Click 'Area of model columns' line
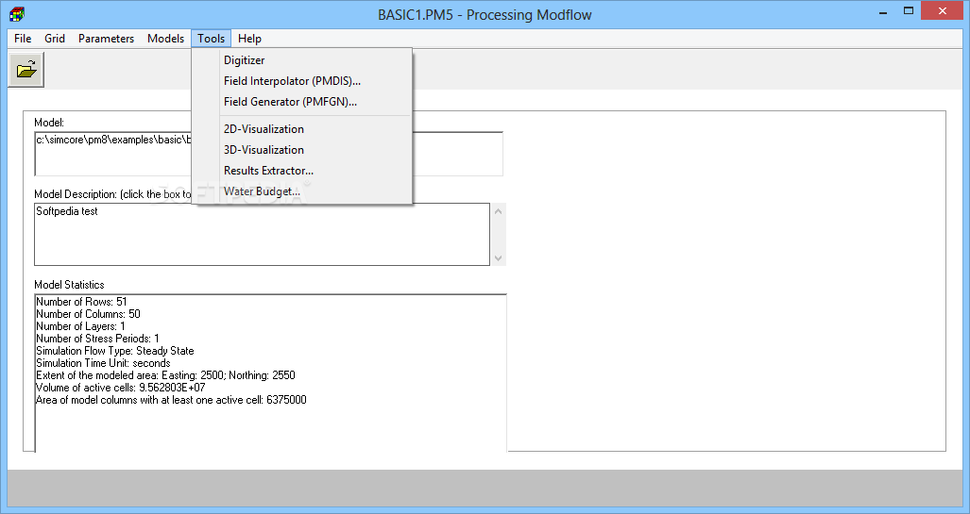The height and width of the screenshot is (514, 970). point(171,400)
